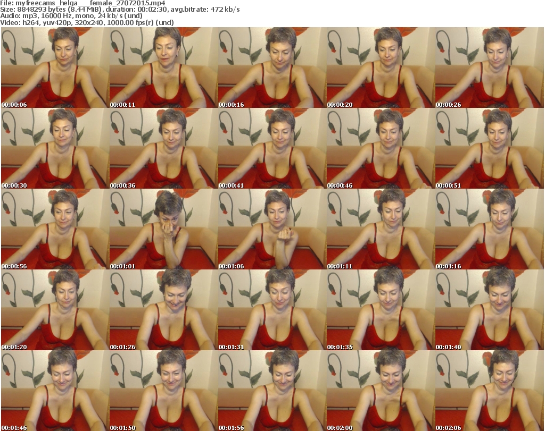Select the thumbnail stamped 00:00:20
Viewport: 545px width, 431px height.
(x=381, y=67)
